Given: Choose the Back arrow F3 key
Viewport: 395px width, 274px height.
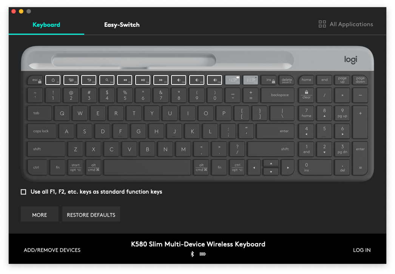Looking at the screenshot, I should 89,80.
